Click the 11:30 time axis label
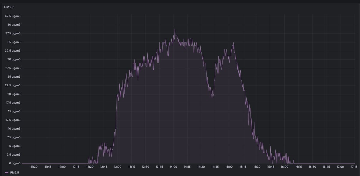The width and height of the screenshot is (360, 176). point(34,167)
